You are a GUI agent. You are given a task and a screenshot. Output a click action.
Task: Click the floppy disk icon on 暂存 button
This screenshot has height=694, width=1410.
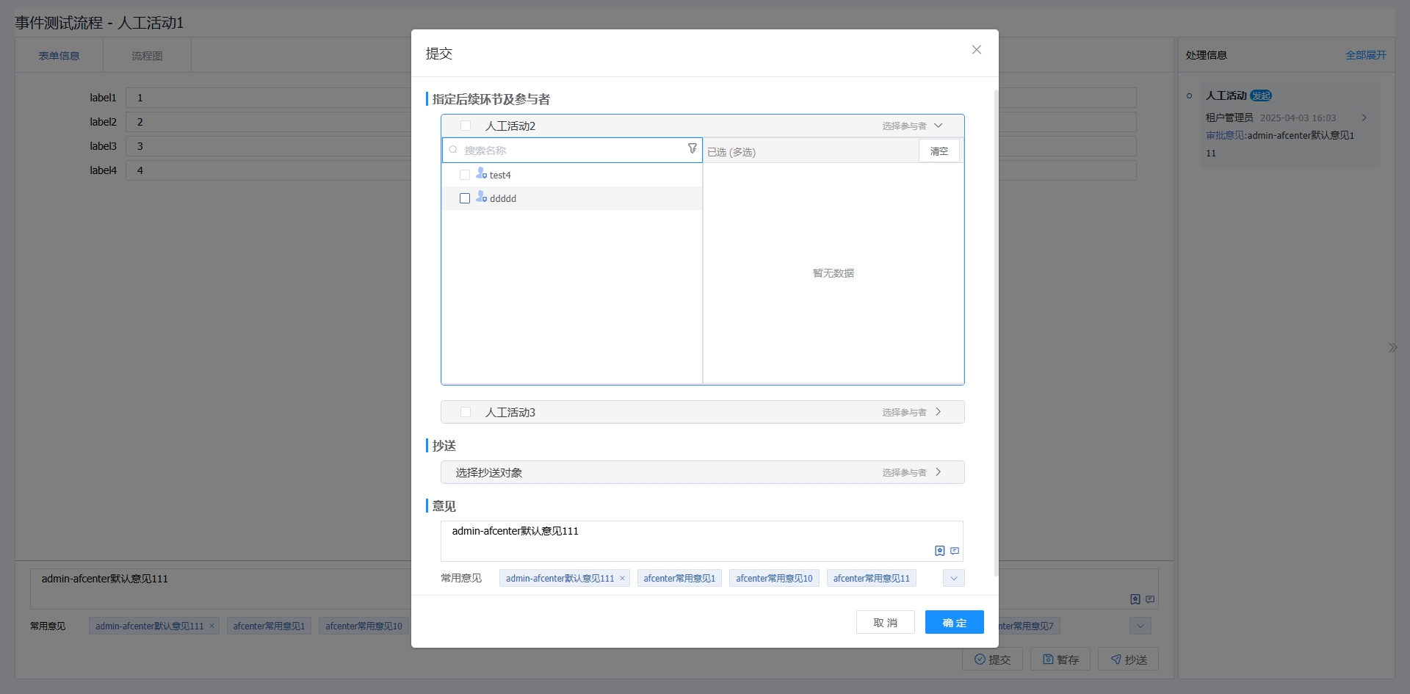tap(1046, 659)
